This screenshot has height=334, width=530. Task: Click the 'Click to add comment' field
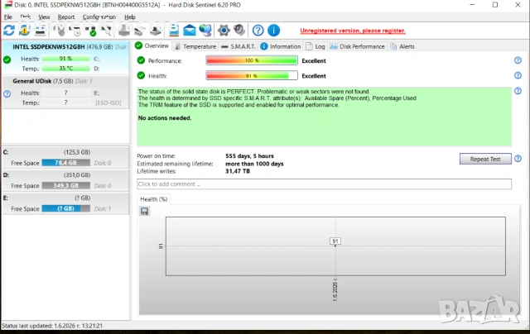coord(324,184)
